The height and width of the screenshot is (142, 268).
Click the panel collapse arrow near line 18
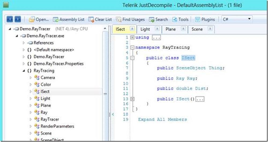pyautogui.click(x=113, y=114)
